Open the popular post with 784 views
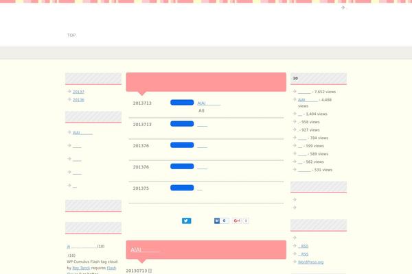The height and width of the screenshot is (274, 412). click(x=302, y=138)
